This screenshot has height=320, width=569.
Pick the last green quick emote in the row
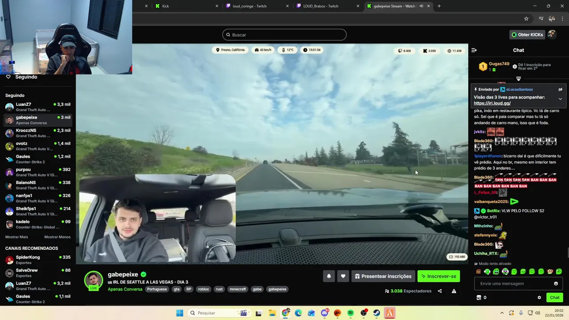point(559,272)
